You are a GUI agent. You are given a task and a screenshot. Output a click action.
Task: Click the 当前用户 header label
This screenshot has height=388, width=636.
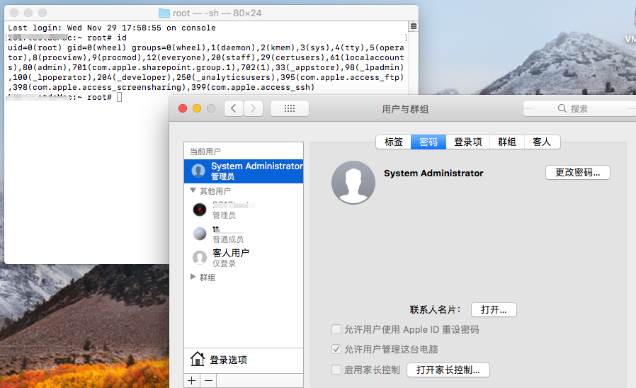[x=205, y=152]
